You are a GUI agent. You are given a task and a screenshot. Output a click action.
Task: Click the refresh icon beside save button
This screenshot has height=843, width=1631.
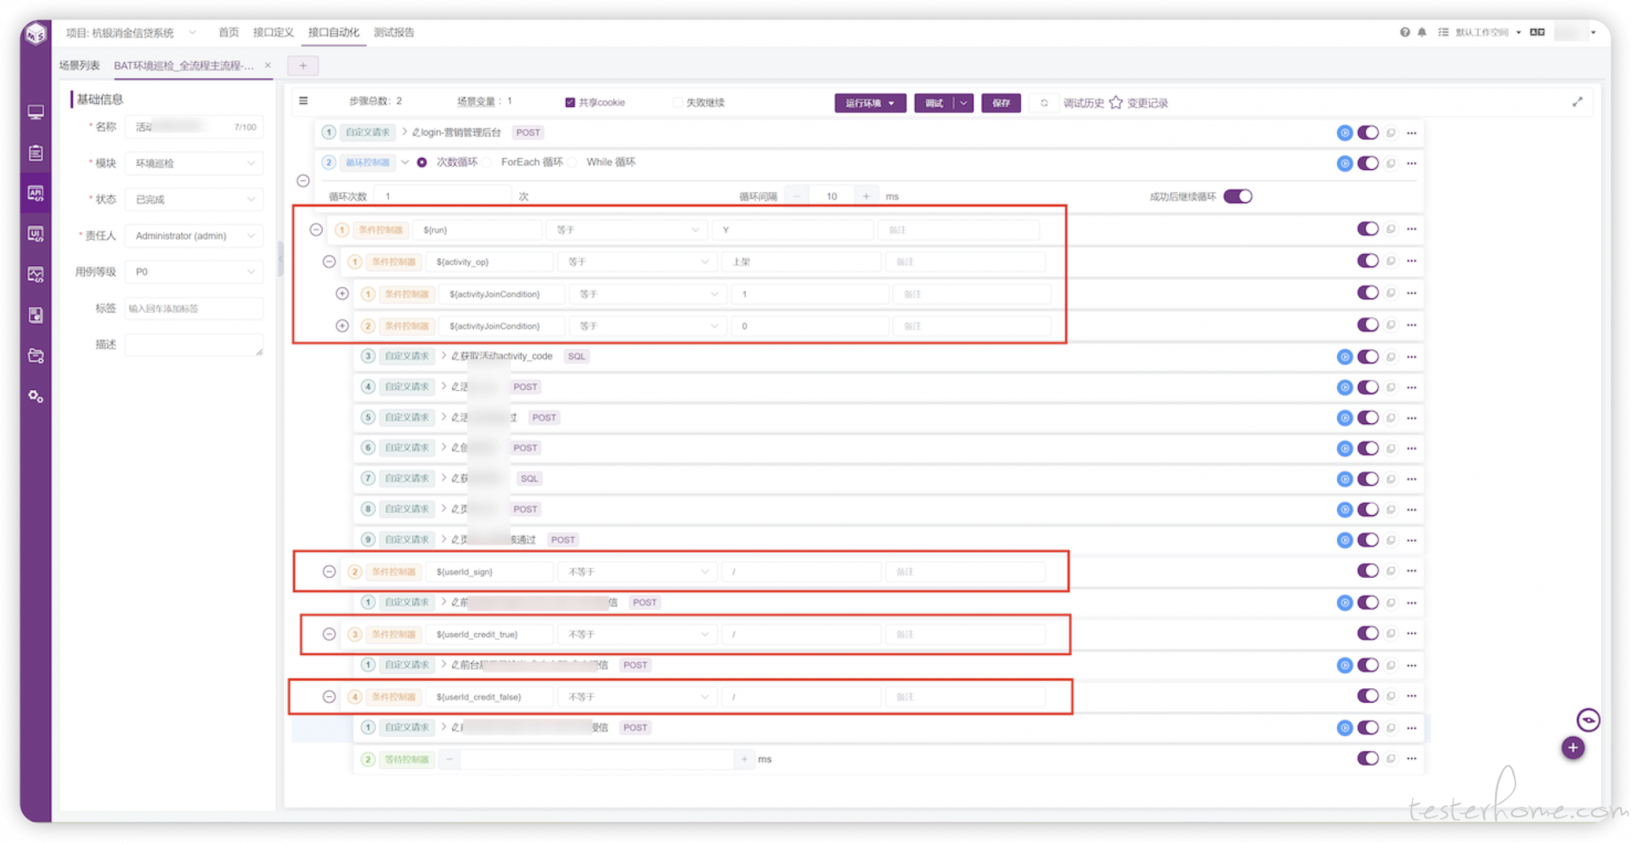tap(1044, 103)
